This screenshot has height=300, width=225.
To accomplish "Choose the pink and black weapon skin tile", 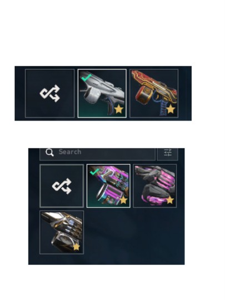I will [155, 186].
